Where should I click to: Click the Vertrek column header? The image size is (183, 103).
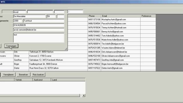[x=23, y=80]
